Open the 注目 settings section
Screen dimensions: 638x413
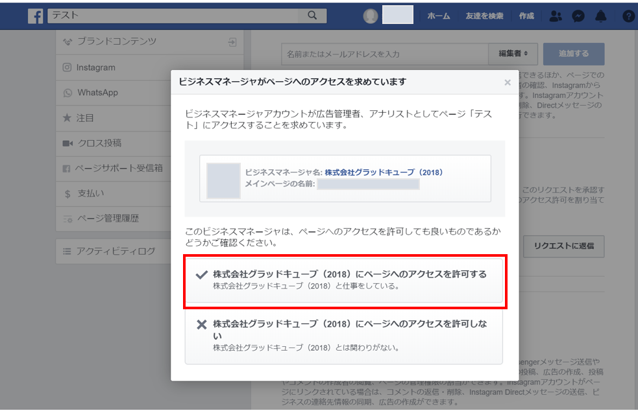coord(113,118)
